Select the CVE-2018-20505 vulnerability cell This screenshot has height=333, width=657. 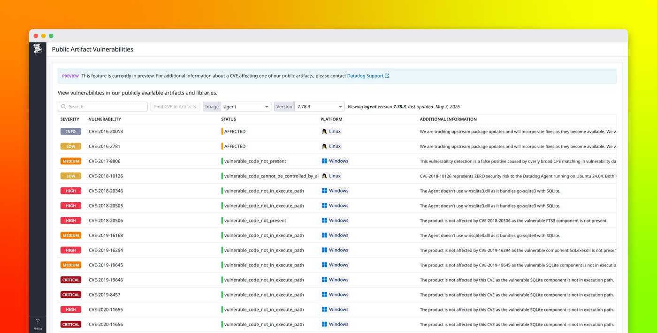106,206
